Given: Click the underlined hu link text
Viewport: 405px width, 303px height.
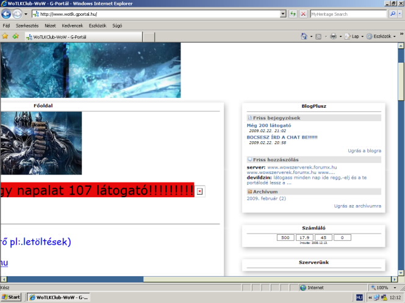Looking at the screenshot, I should click(x=4, y=262).
